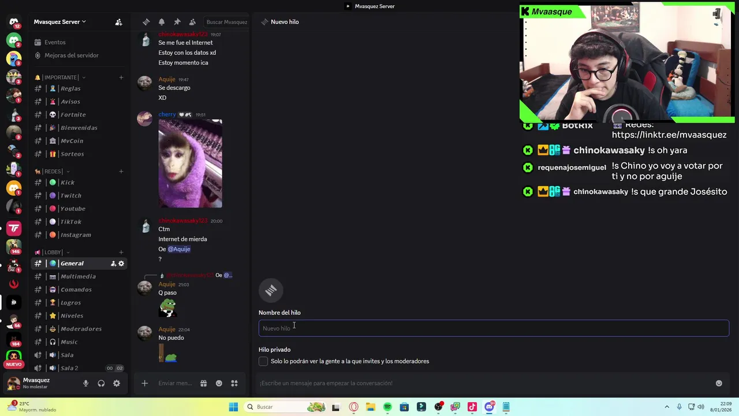Open Mejoras del servidor
Screen dimensions: 739x416
(79, 55)
